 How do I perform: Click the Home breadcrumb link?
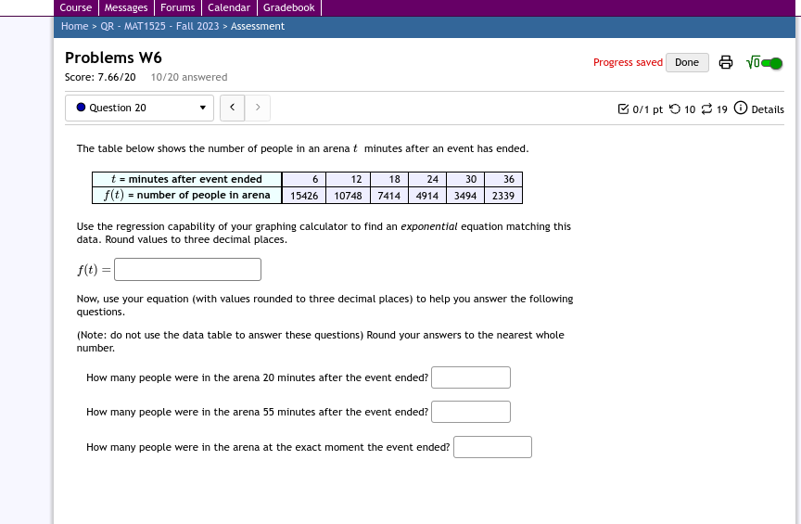(x=74, y=26)
